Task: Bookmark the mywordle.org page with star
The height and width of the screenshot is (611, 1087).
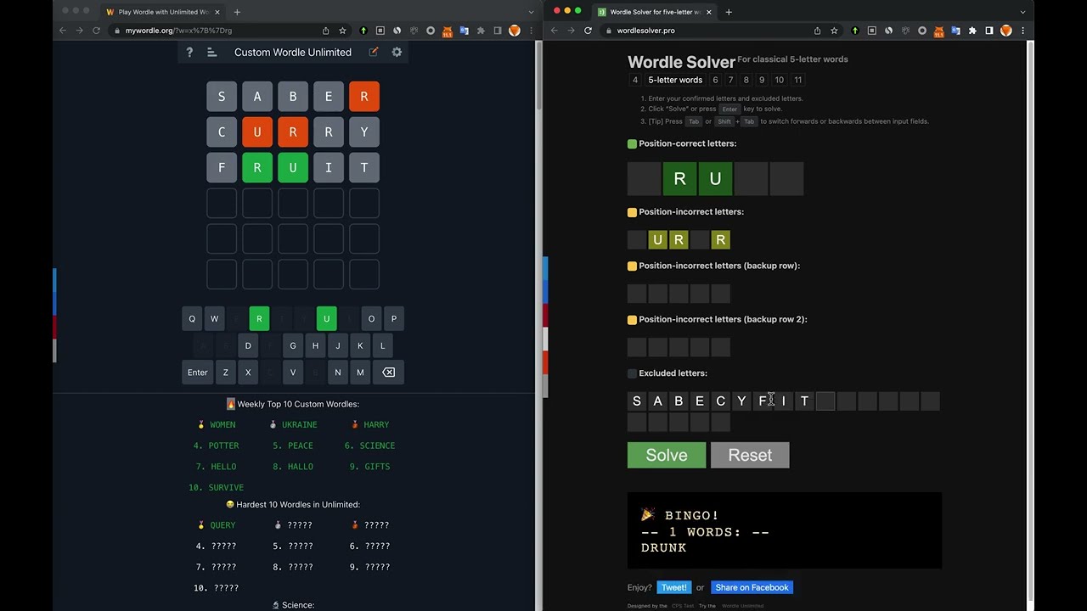Action: tap(342, 31)
